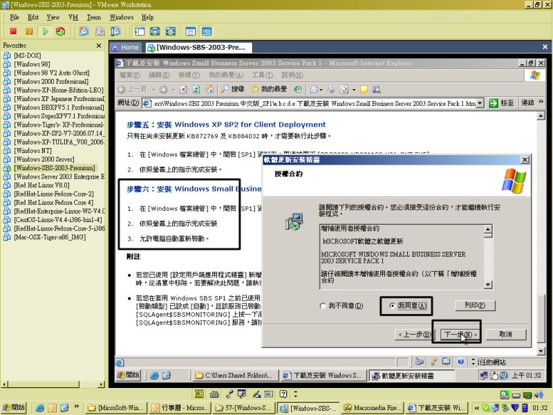Viewport: 553px width, 415px height.
Task: Open the VMware Edit menu
Action: pos(32,17)
